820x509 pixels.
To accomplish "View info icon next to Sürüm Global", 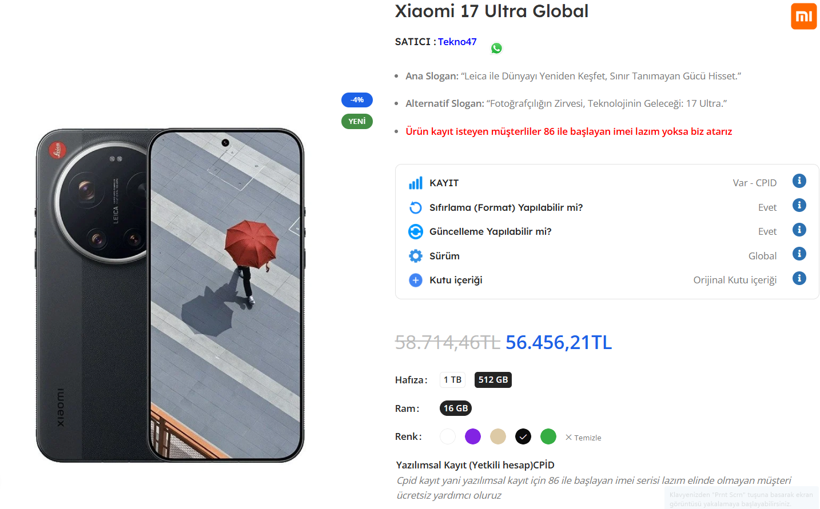I will (799, 254).
